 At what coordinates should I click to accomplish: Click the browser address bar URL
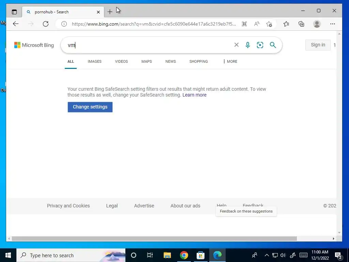click(x=154, y=24)
